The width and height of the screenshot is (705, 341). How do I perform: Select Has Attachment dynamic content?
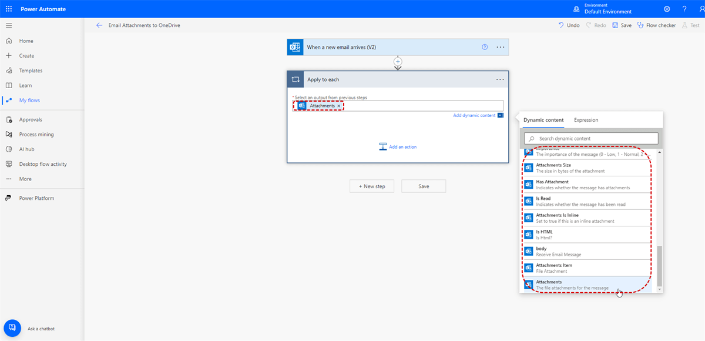pyautogui.click(x=587, y=185)
